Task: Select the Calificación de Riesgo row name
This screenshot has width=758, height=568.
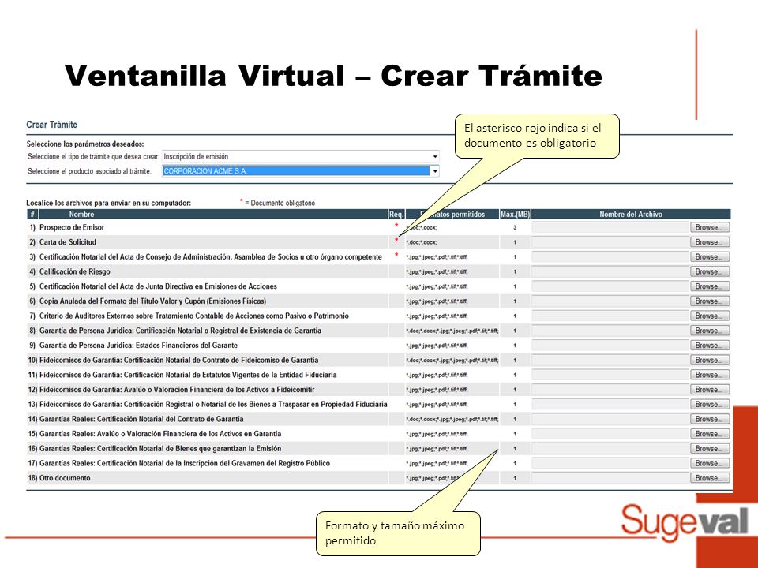Action: [x=74, y=271]
